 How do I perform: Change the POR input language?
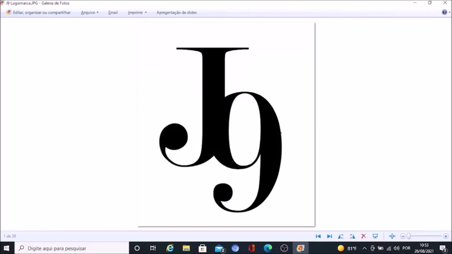coord(406,248)
